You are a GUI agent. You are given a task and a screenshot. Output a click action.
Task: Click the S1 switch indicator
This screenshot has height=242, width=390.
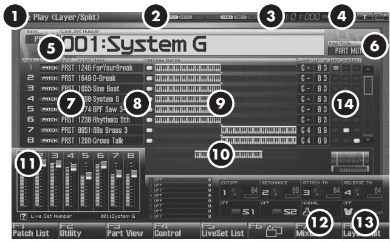pyautogui.click(x=235, y=212)
